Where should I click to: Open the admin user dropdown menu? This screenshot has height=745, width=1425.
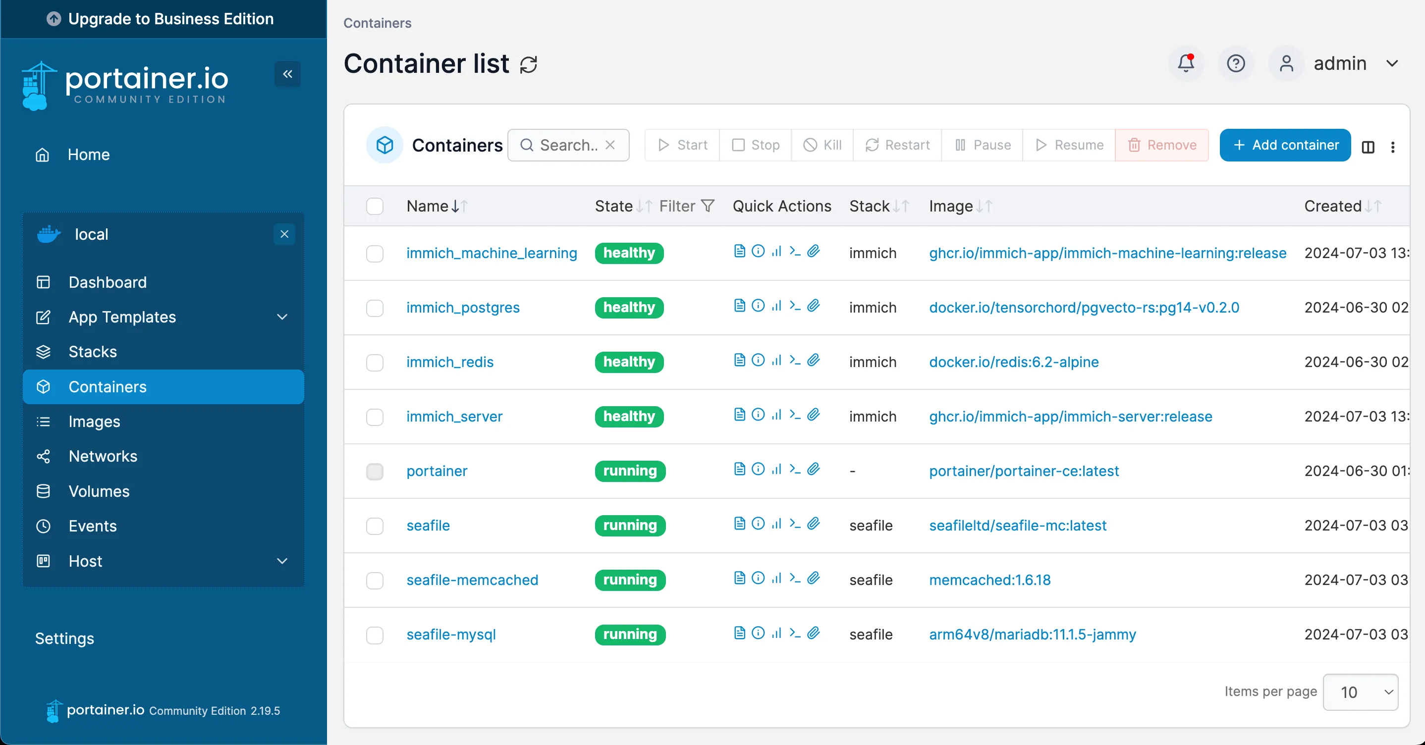(x=1339, y=63)
